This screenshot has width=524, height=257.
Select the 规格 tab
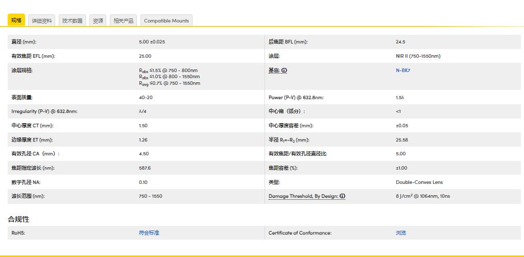(x=16, y=20)
